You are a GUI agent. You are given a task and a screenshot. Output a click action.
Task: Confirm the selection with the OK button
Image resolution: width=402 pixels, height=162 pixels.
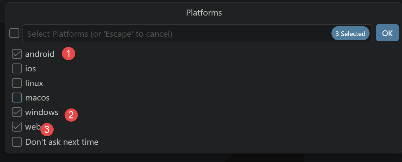coord(387,33)
